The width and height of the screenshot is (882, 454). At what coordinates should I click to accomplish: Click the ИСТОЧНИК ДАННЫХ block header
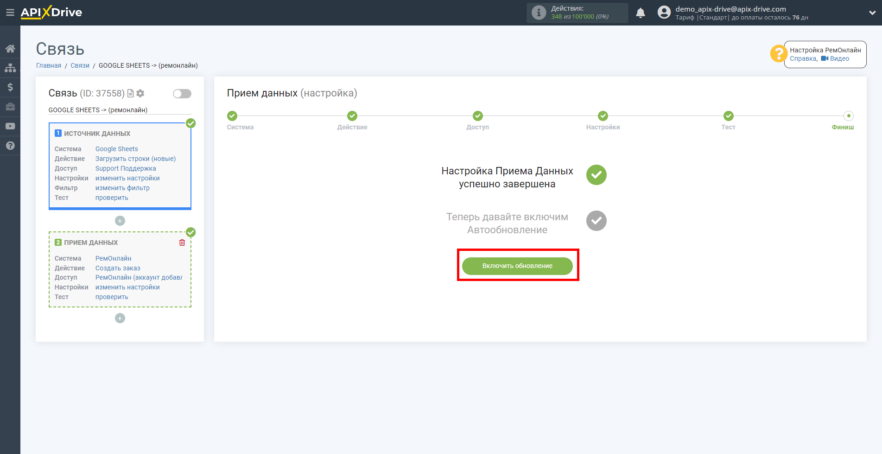click(97, 134)
